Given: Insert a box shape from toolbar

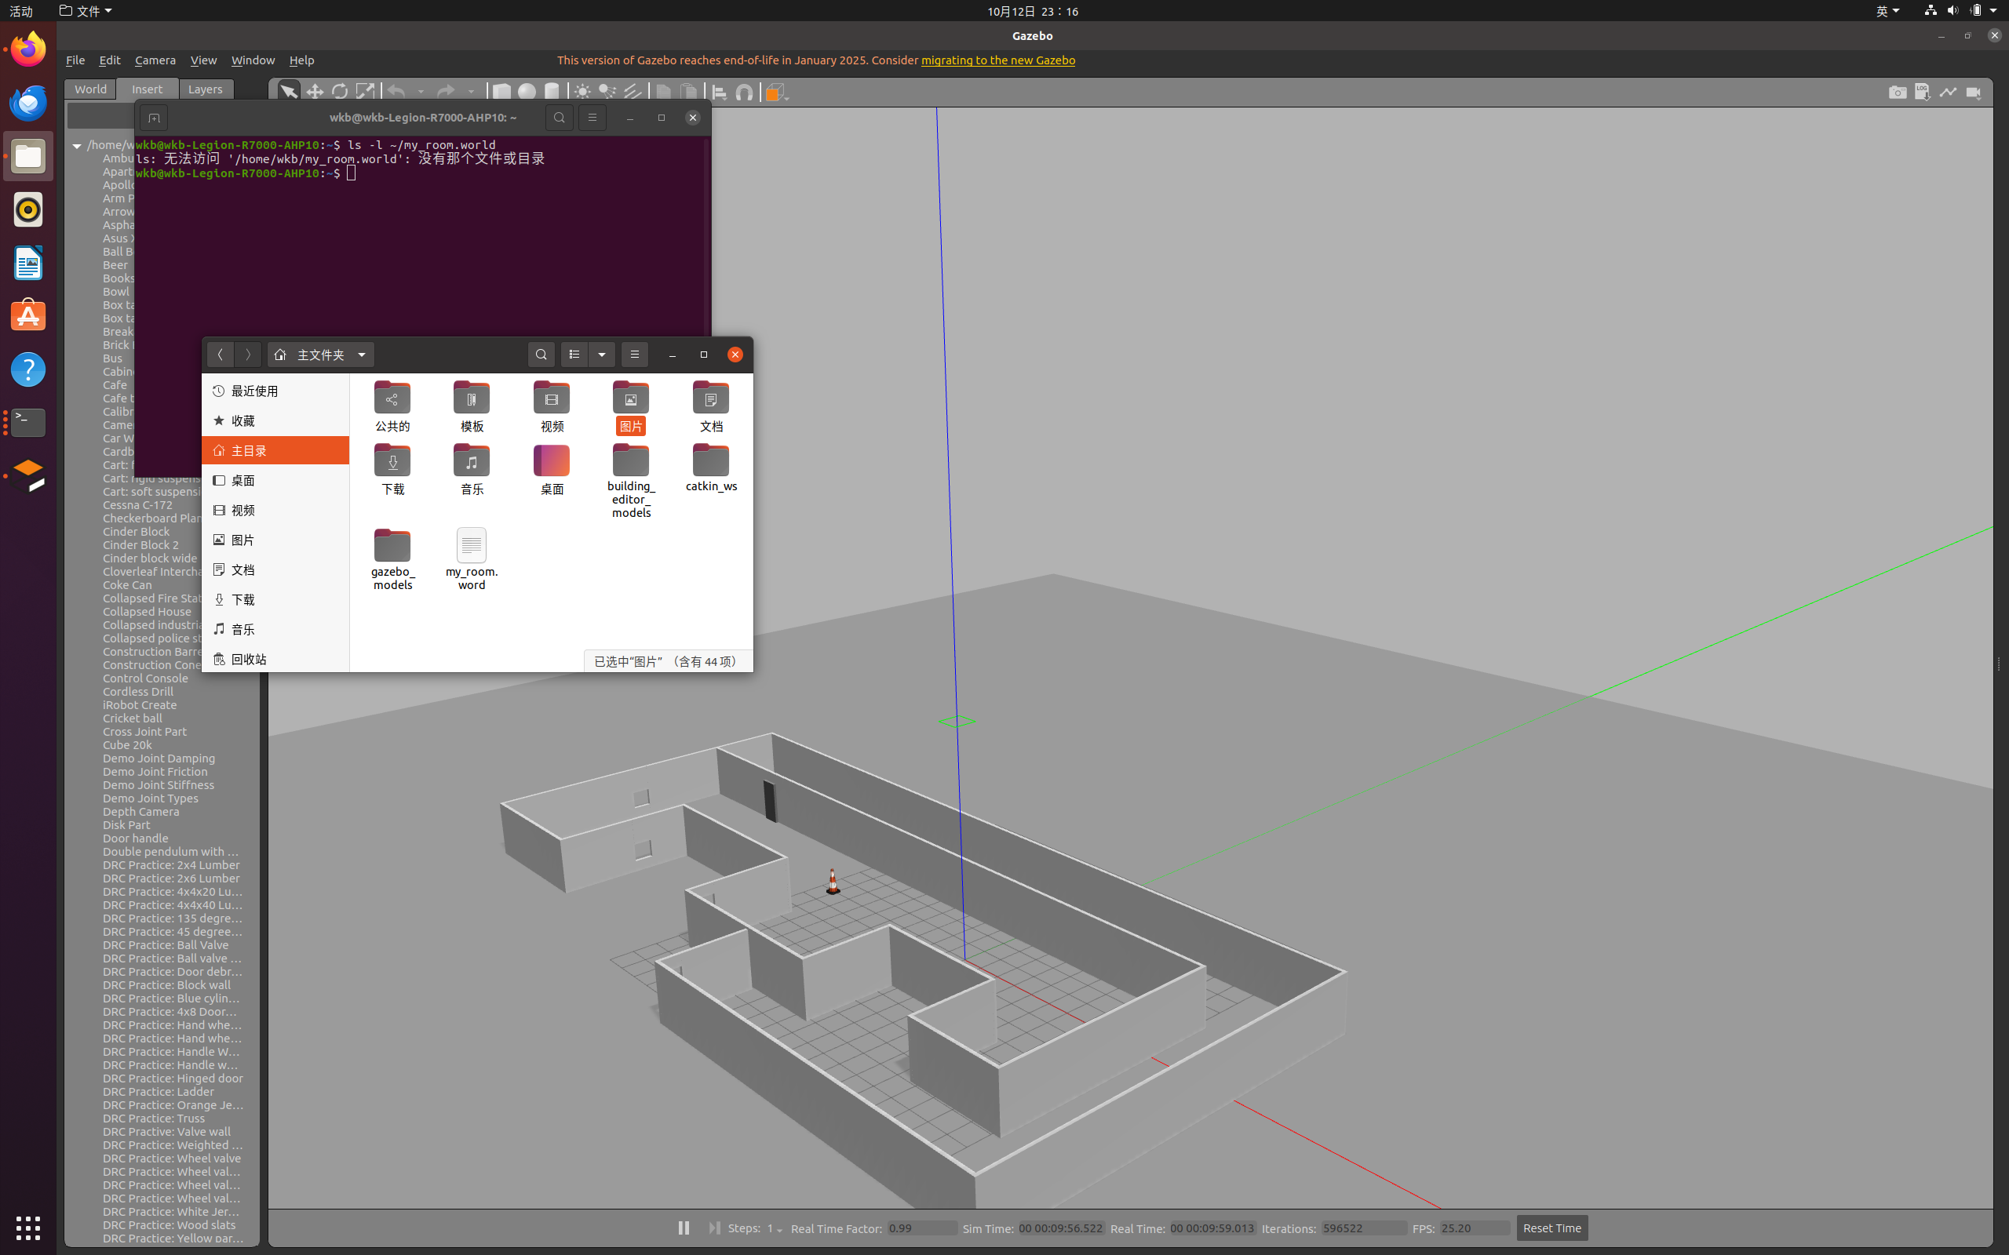Looking at the screenshot, I should click(501, 92).
